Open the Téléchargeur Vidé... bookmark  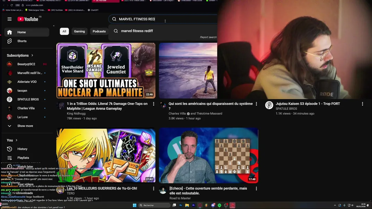(35, 10)
